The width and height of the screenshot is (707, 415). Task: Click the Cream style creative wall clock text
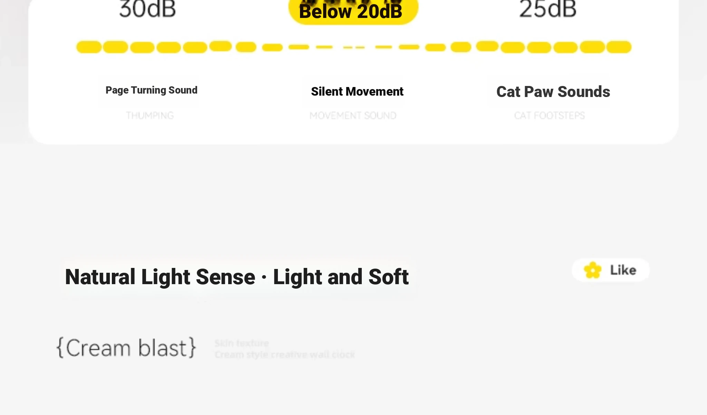(285, 355)
